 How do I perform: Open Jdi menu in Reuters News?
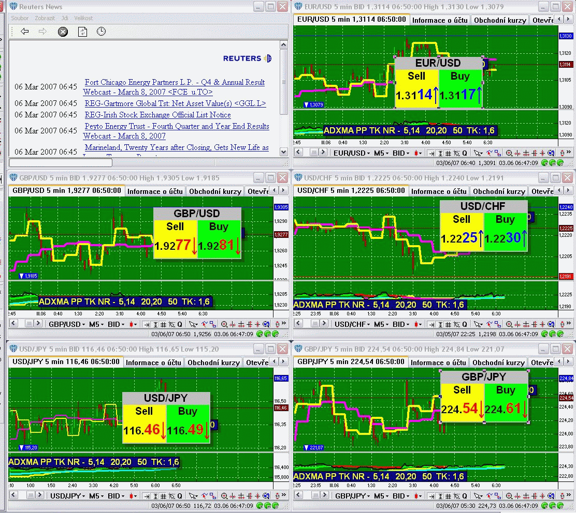click(65, 18)
